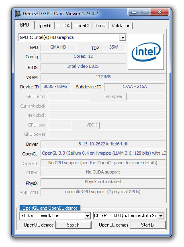Expand the GPU 1 Intel HD Graphics dropdown
The image size is (184, 247).
coord(123,37)
